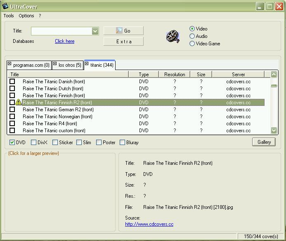
Task: Enable the Bluray filter checkbox
Action: [122, 143]
